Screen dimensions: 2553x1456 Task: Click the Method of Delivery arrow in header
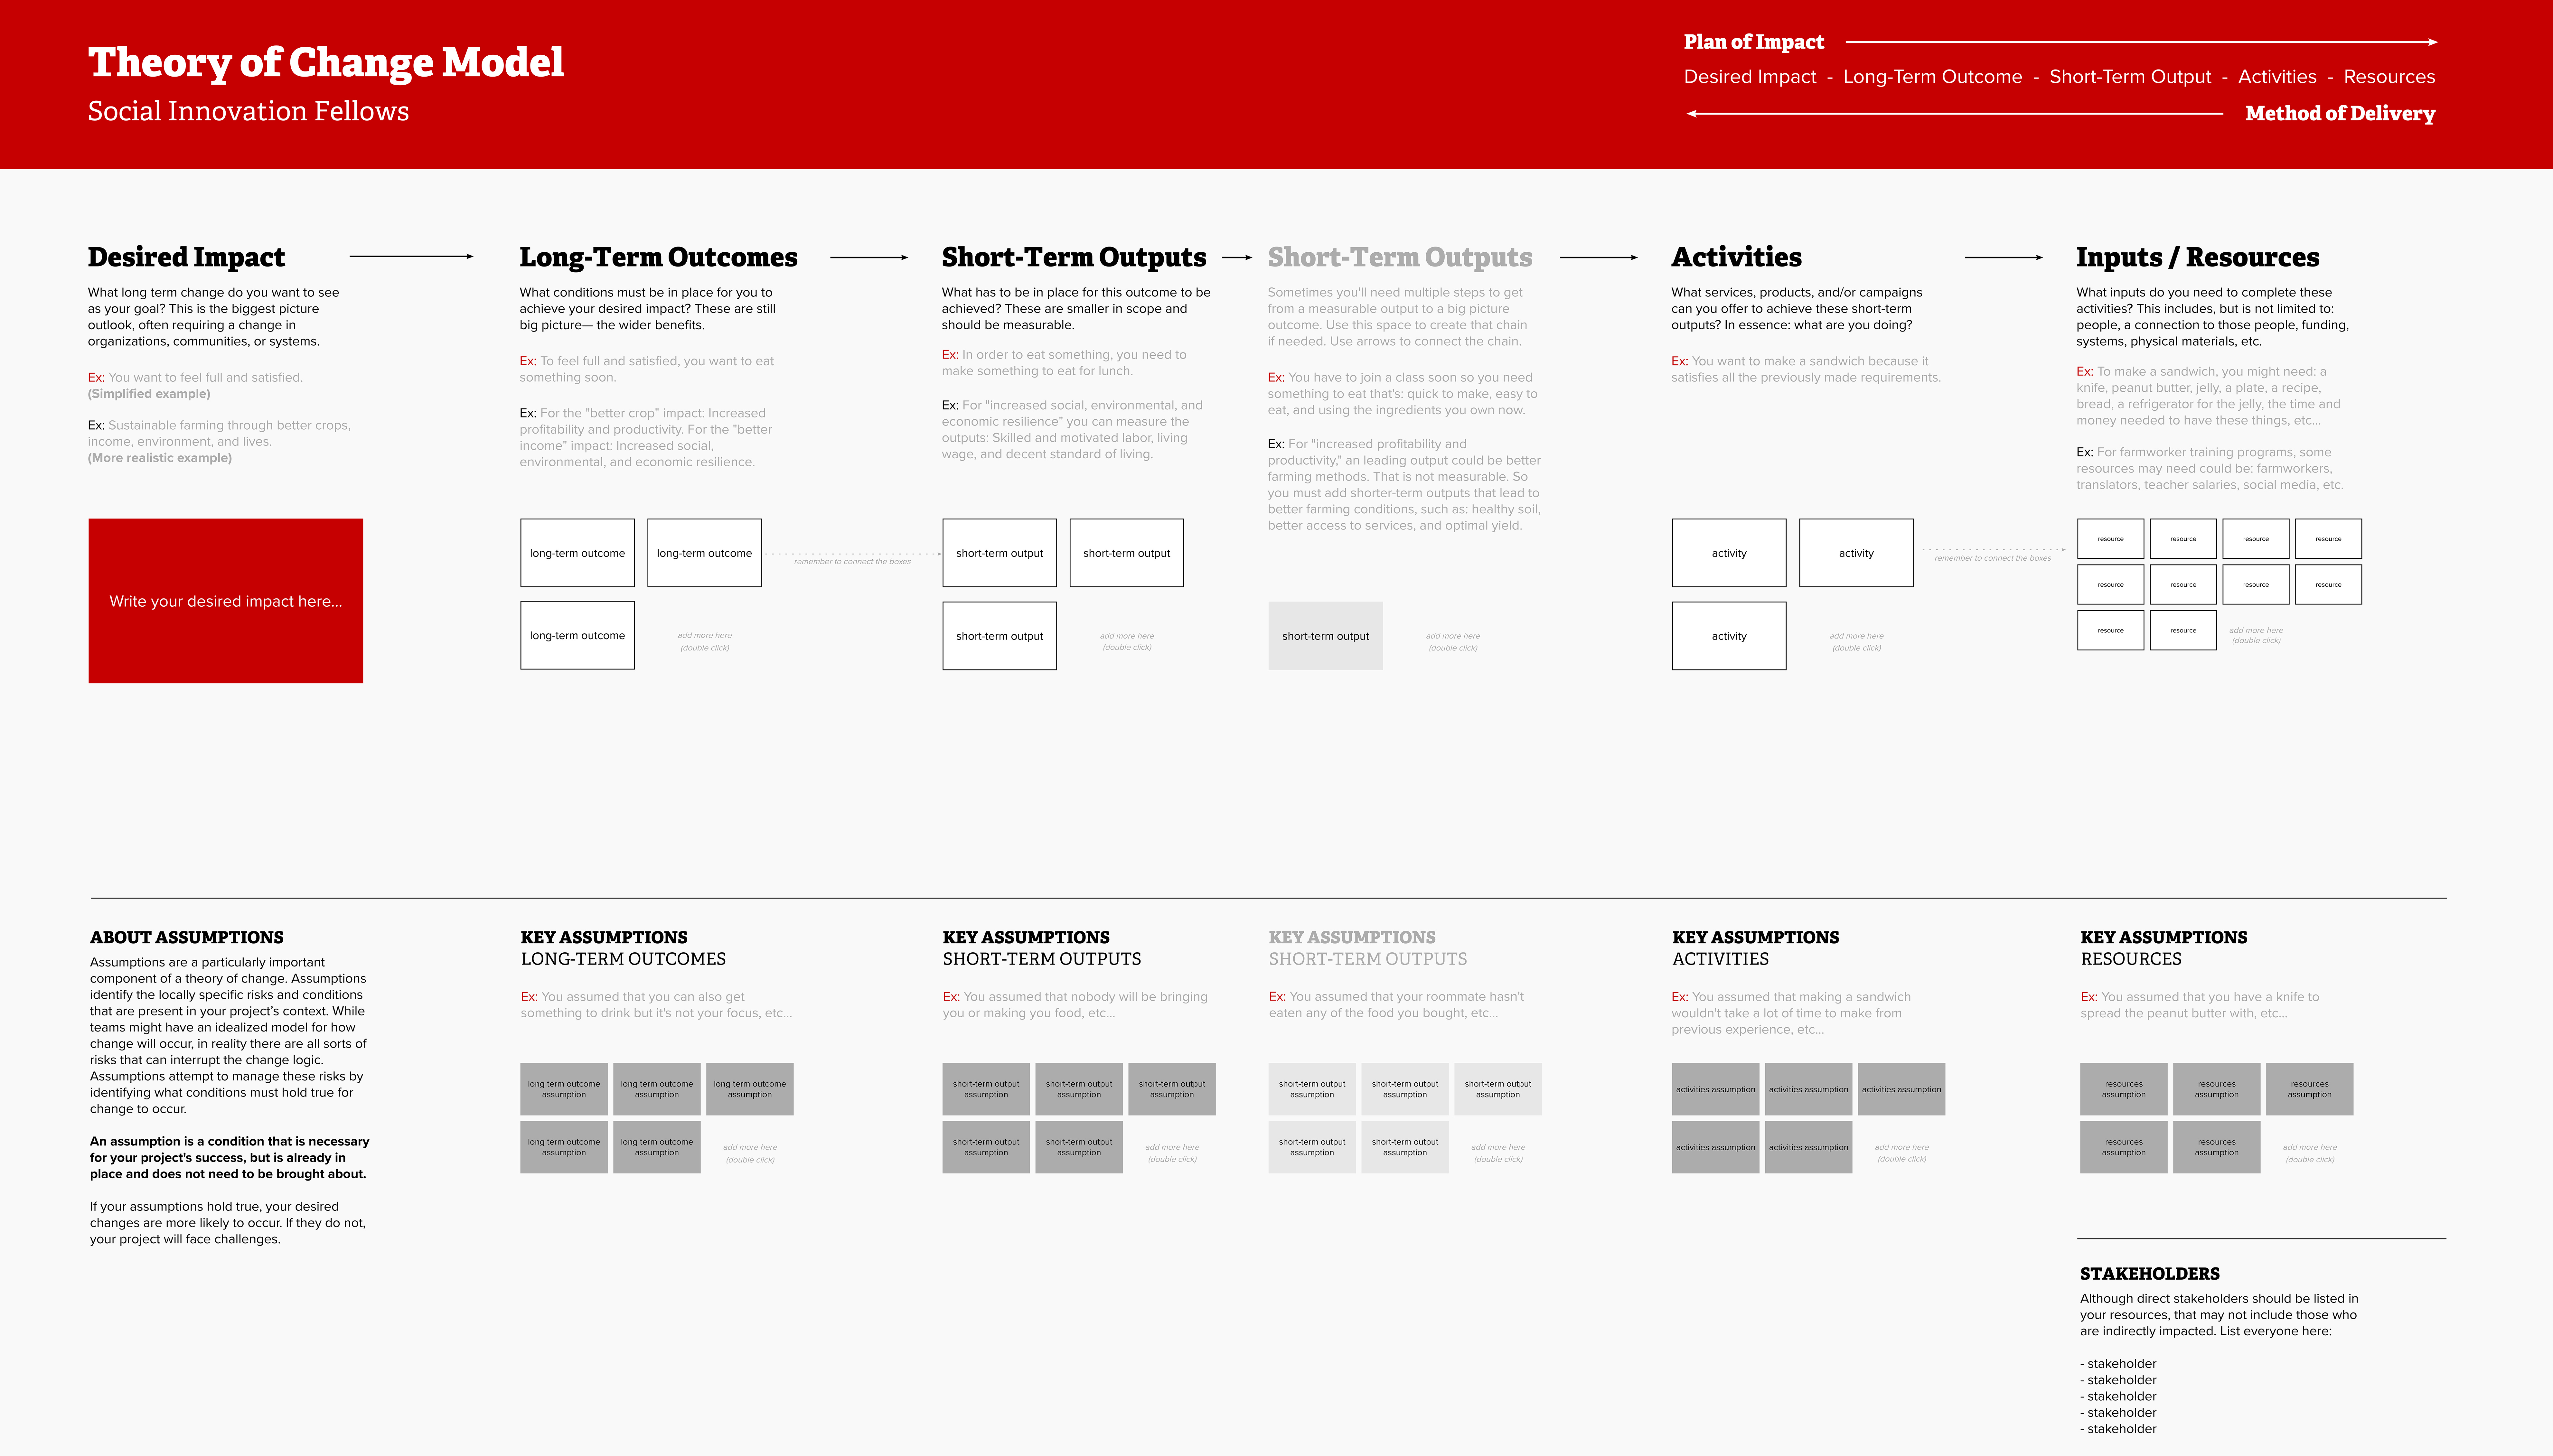click(x=1955, y=114)
